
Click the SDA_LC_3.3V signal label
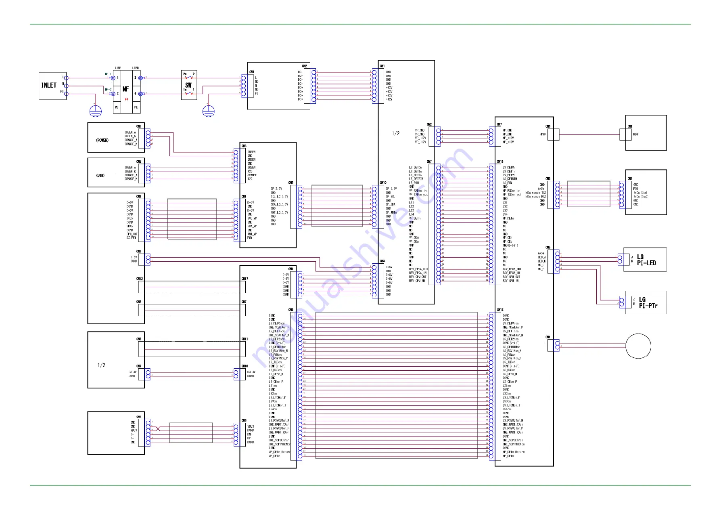pos(280,204)
